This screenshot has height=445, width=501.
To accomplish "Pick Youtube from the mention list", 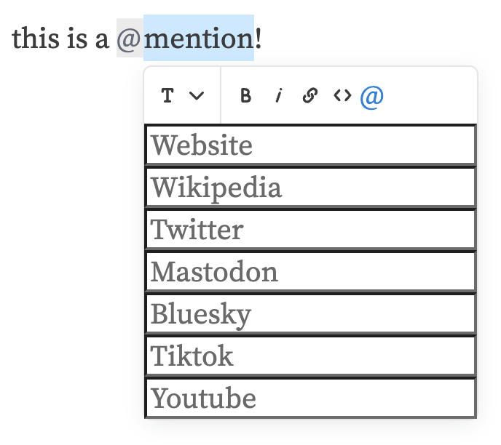I will (x=310, y=398).
